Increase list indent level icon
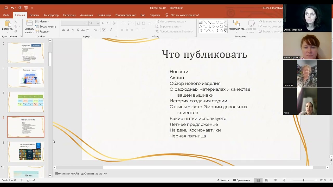This screenshot has width=333, height=187. 144,23
